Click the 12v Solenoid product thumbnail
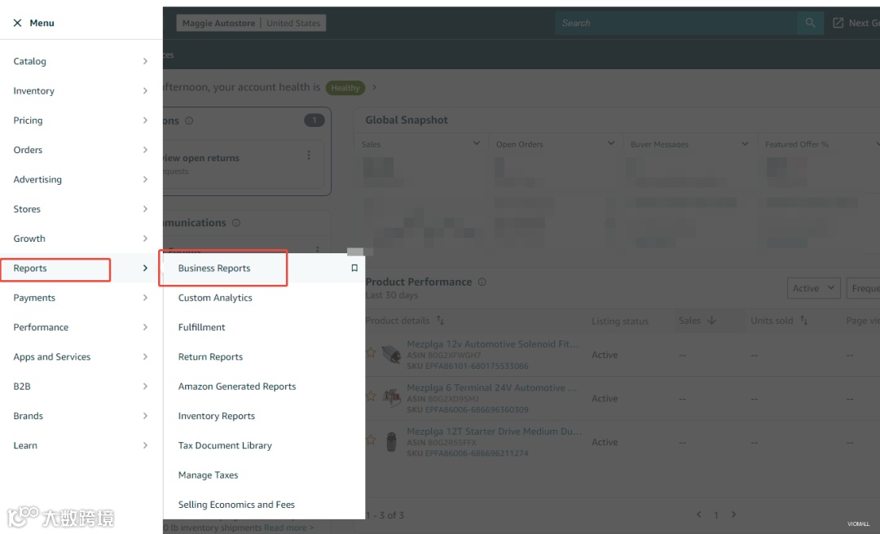880x534 pixels. tap(391, 354)
